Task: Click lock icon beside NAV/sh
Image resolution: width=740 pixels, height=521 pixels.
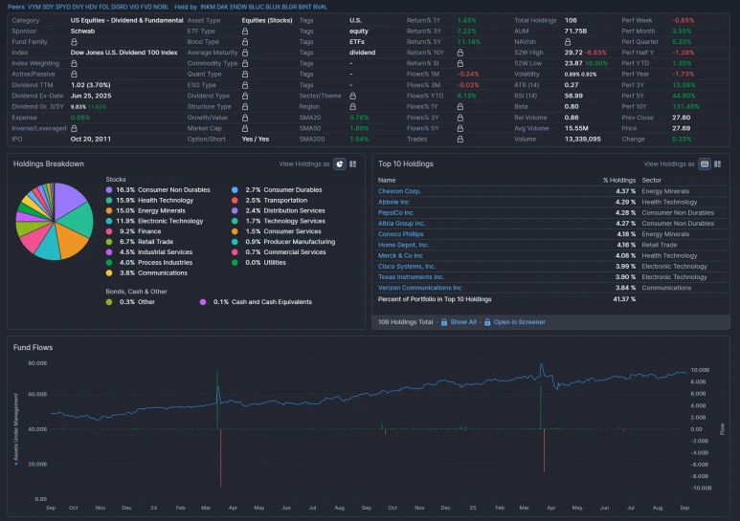Action: tap(568, 42)
